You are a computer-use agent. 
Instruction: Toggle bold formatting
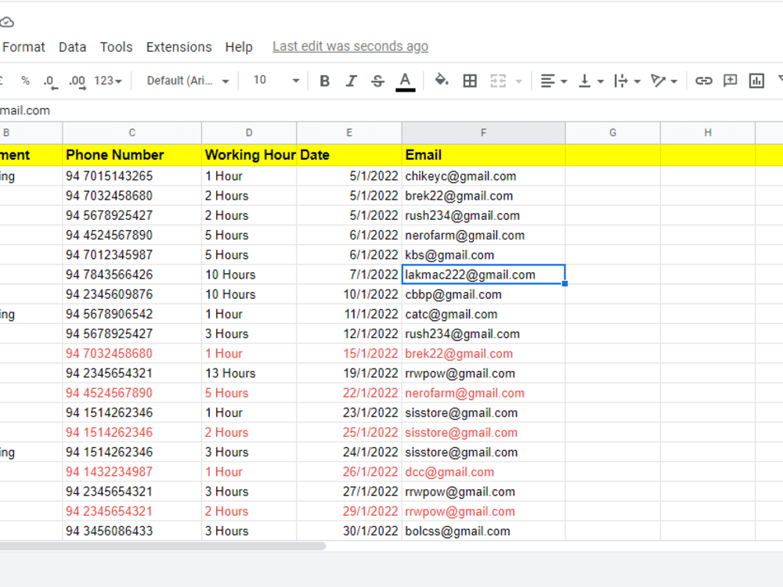click(325, 81)
